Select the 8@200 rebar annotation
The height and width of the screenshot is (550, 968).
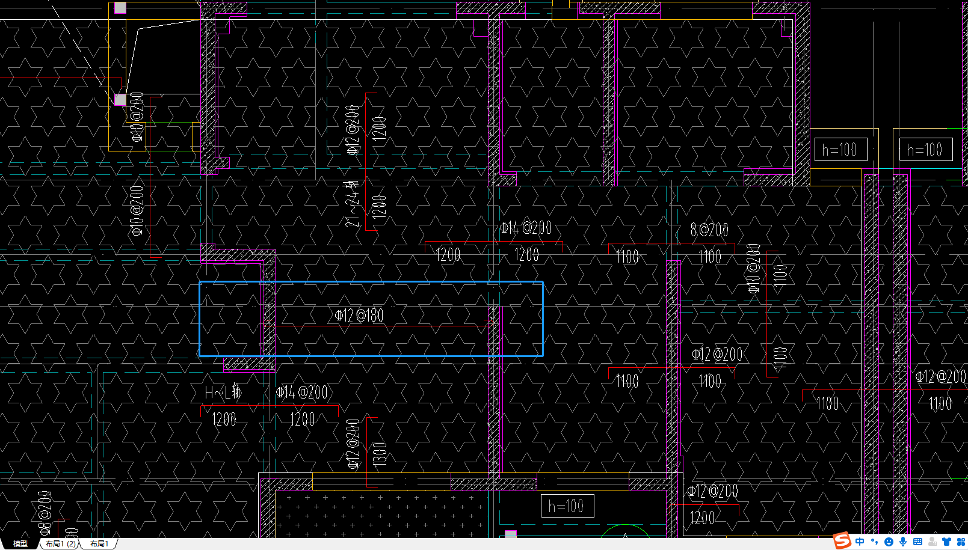(x=709, y=230)
